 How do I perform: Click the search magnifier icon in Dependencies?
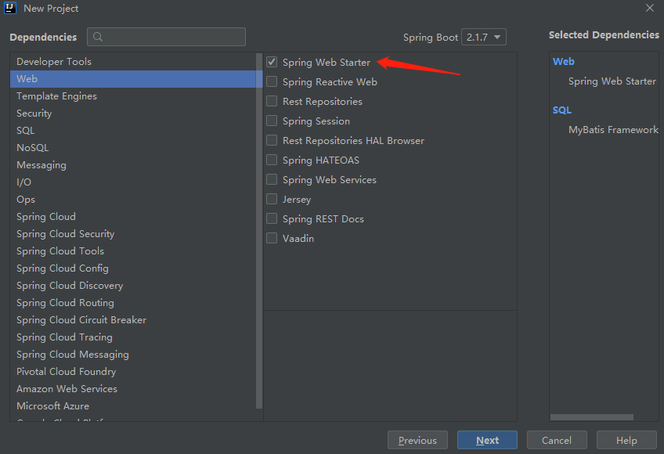[98, 37]
